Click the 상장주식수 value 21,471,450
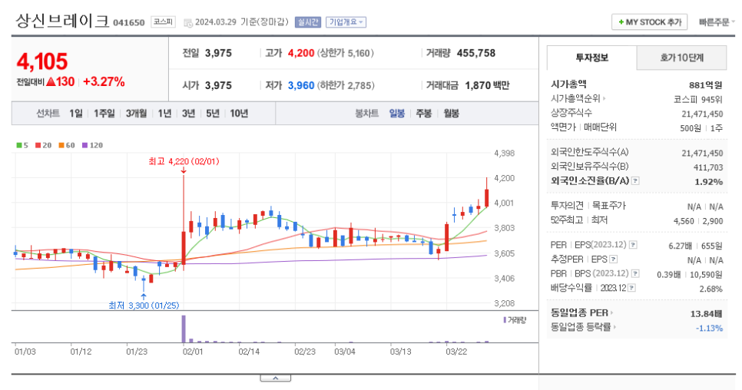Image resolution: width=742 pixels, height=390 pixels. [x=702, y=114]
